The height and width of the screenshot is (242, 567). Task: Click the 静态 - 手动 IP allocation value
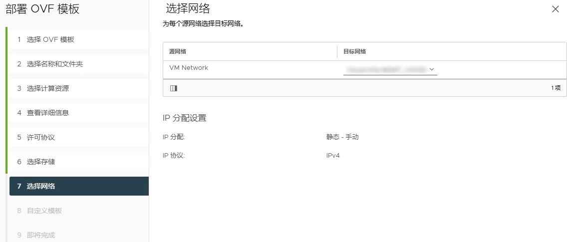coord(342,137)
